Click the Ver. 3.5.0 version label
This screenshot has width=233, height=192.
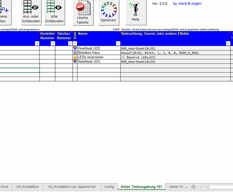(159, 4)
